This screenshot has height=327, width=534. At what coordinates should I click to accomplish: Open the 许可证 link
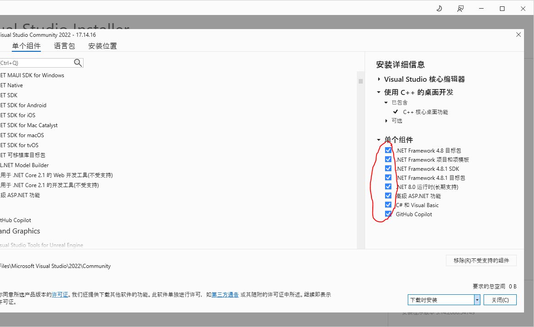coord(60,294)
